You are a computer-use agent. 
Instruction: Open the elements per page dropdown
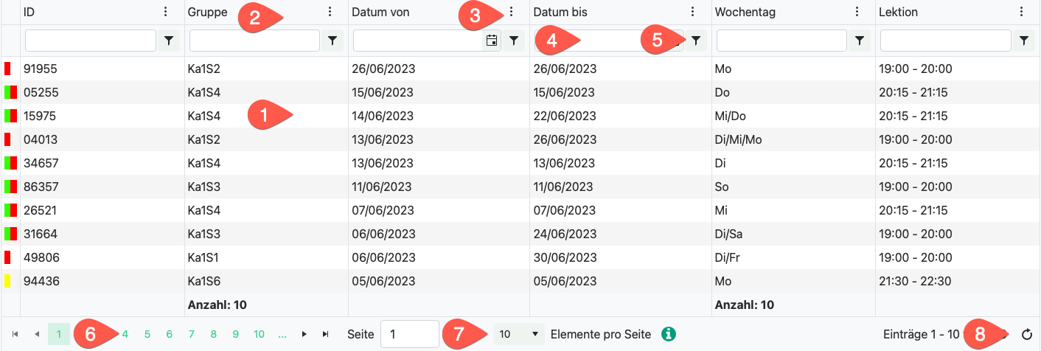click(519, 334)
